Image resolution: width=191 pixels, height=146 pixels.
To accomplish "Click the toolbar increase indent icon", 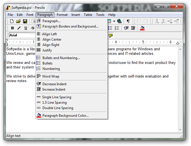I will [133, 28].
